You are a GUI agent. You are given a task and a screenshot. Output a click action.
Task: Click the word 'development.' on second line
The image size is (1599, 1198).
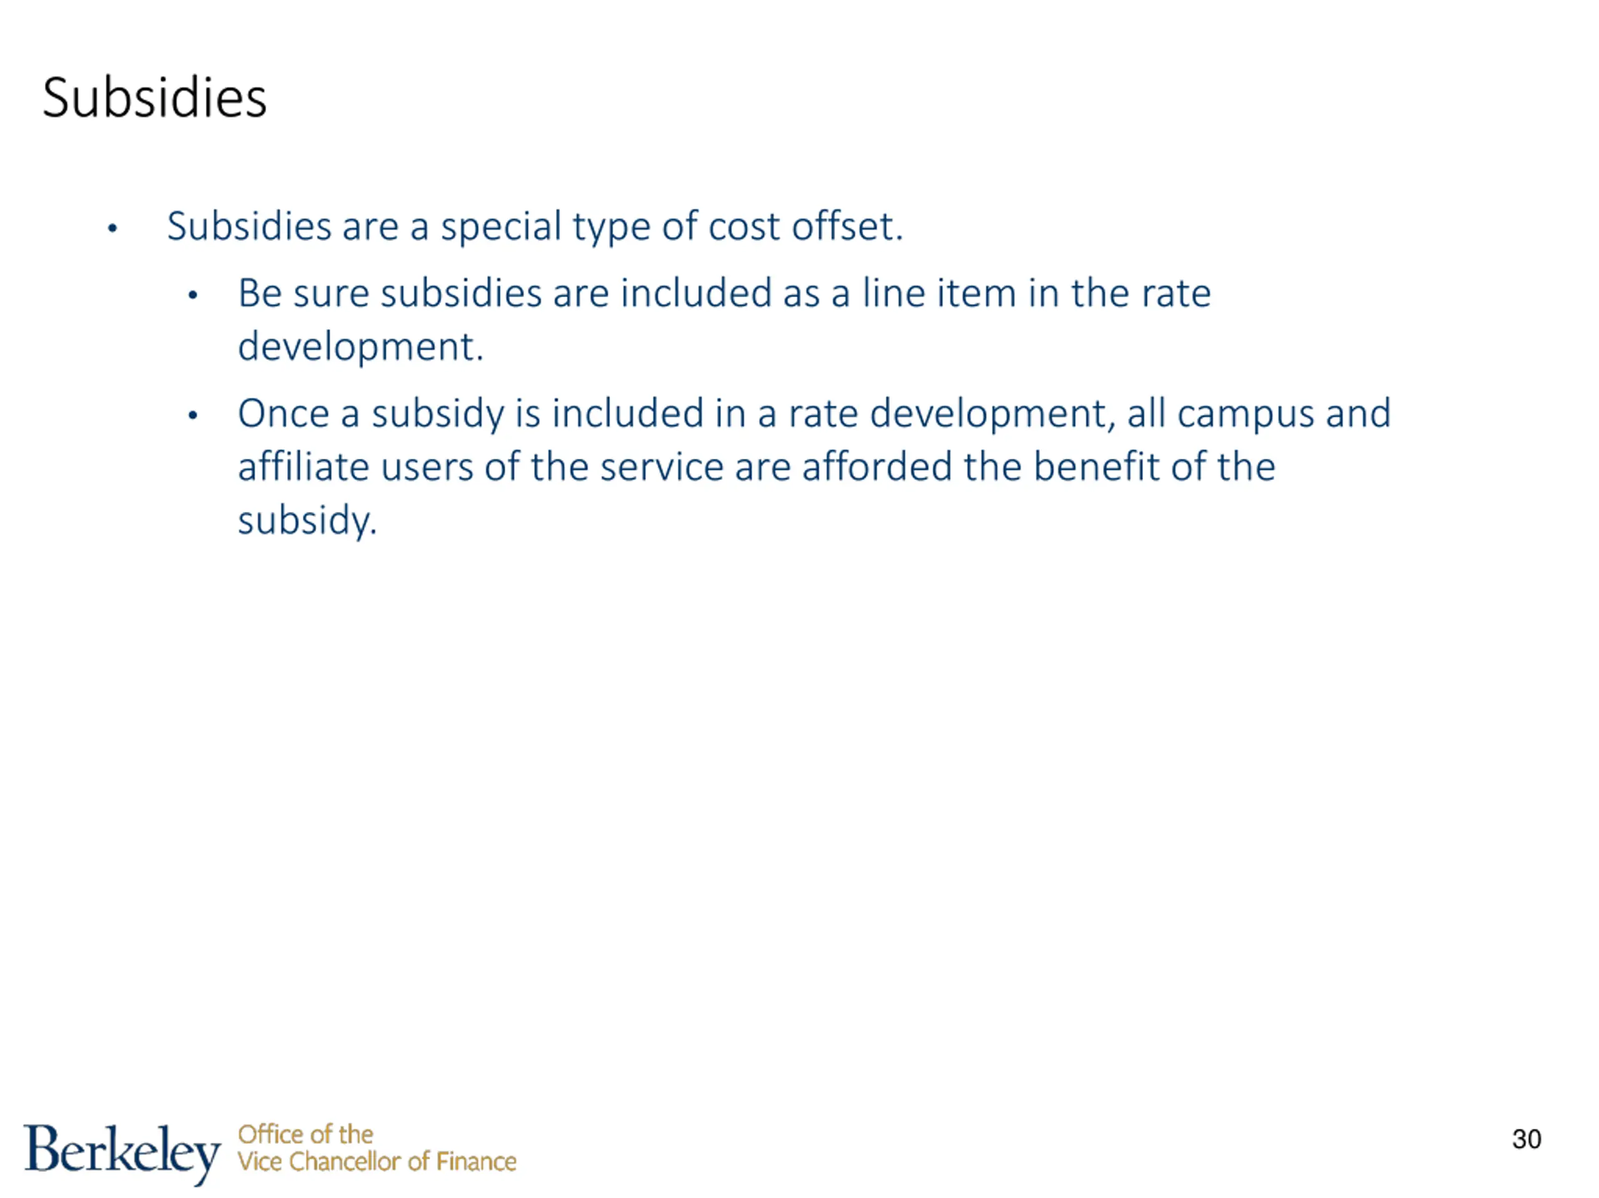point(361,348)
